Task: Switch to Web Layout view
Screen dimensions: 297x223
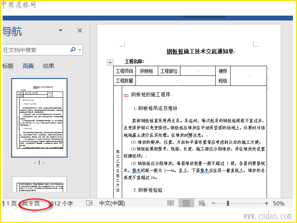Action: [202, 203]
